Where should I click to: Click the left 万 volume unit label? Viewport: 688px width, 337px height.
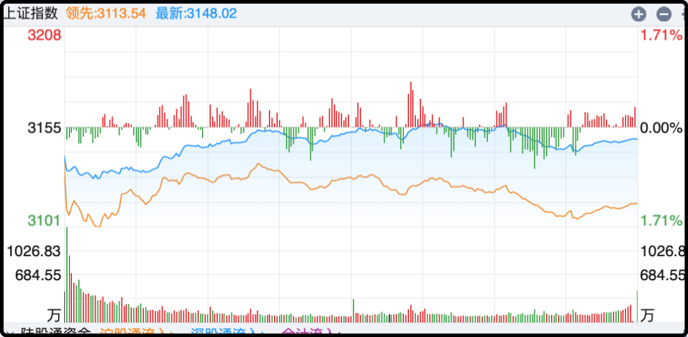54,315
